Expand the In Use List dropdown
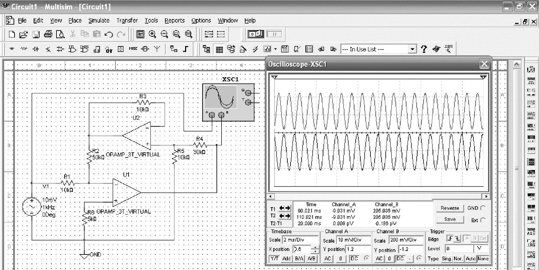The image size is (539, 270). pyautogui.click(x=412, y=49)
